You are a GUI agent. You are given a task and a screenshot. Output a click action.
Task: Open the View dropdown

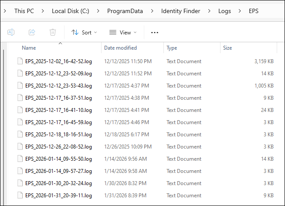coord(123,33)
